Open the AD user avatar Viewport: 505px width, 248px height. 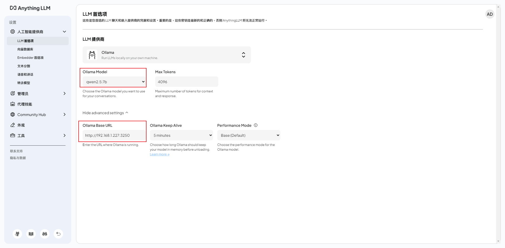[490, 14]
